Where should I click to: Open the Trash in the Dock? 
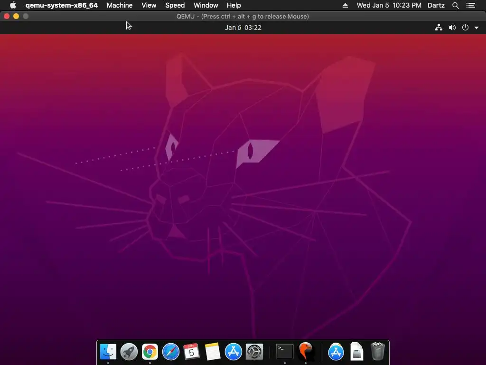377,351
